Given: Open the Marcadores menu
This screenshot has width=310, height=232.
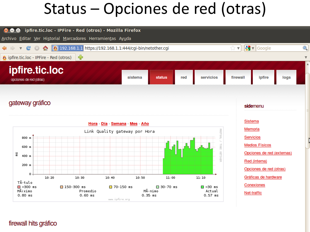Looking at the screenshot, I should click(74, 39).
